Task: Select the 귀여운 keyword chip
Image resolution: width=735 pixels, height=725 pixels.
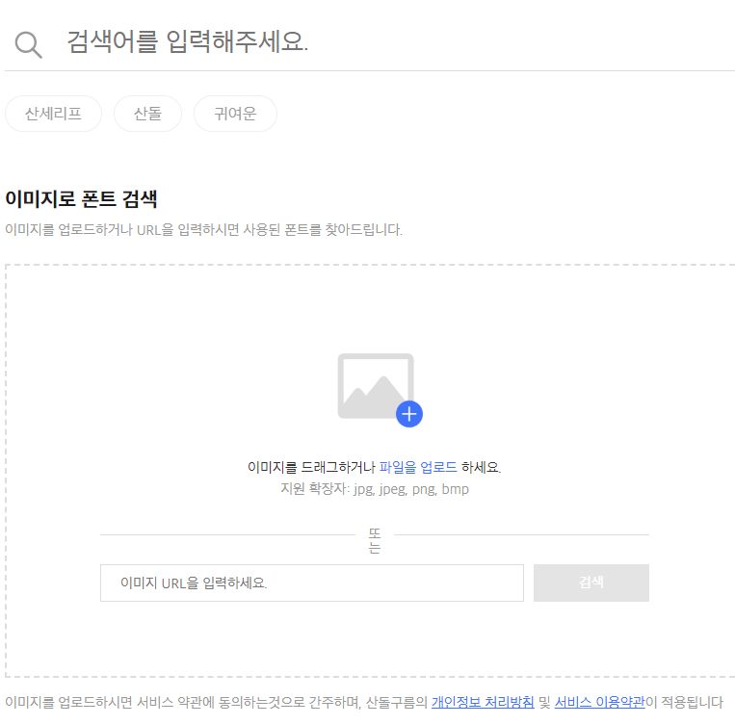Action: pyautogui.click(x=235, y=114)
